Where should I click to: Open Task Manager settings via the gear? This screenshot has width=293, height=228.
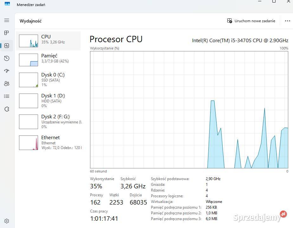tap(7, 221)
